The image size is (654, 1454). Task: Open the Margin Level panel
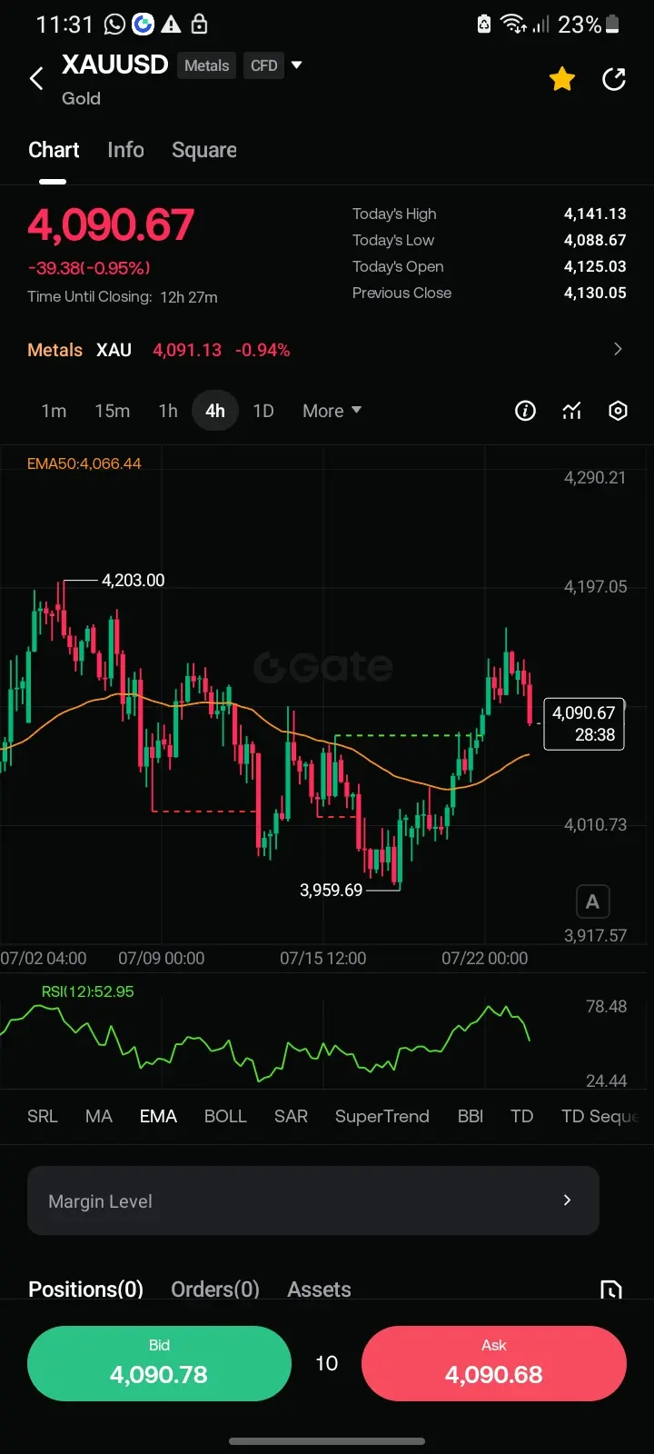[313, 1200]
